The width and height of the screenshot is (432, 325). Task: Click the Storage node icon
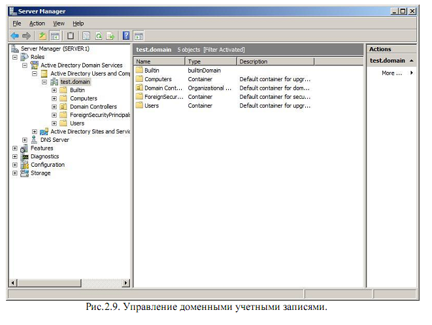point(25,173)
